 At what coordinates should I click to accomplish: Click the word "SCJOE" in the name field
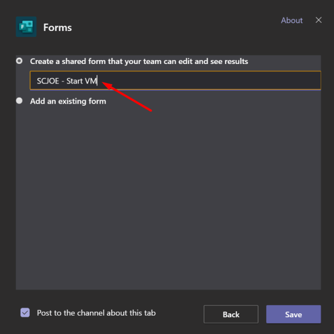48,81
